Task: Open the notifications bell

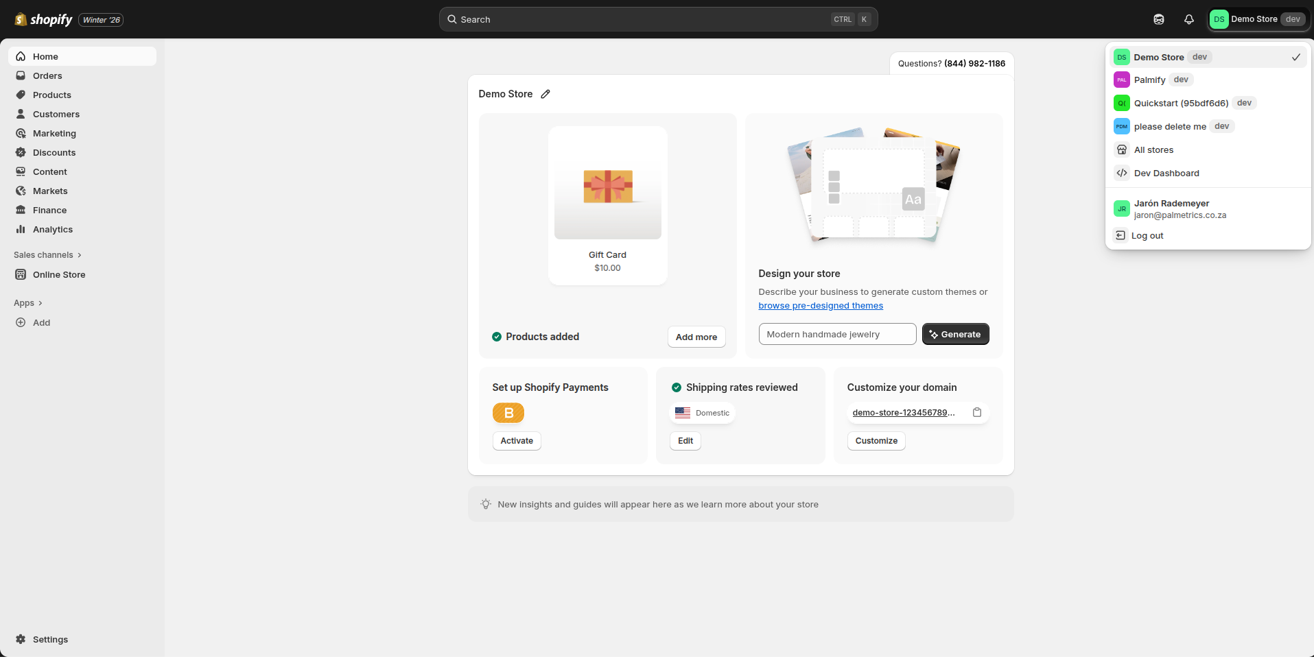Action: point(1189,19)
